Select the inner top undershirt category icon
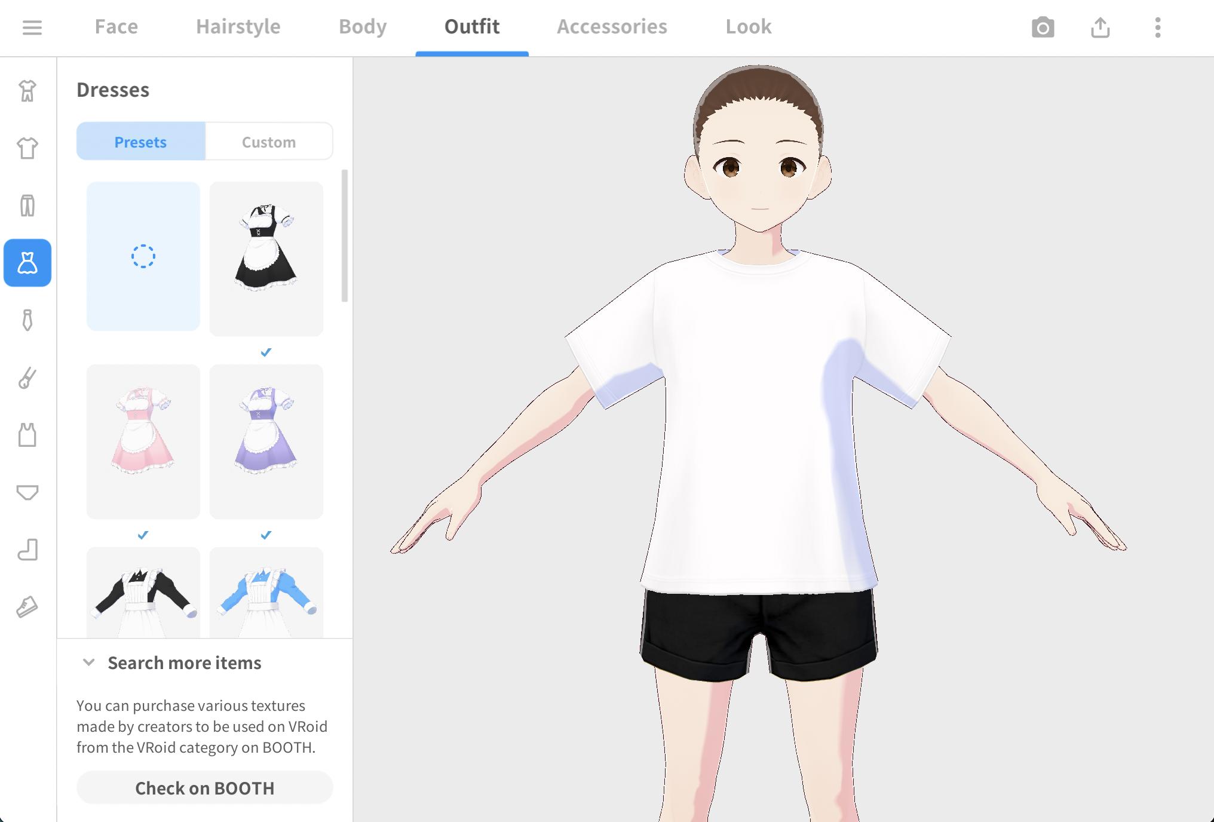The width and height of the screenshot is (1214, 822). click(x=27, y=435)
